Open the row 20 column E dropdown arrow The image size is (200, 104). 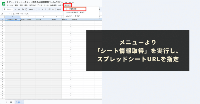coord(71,63)
